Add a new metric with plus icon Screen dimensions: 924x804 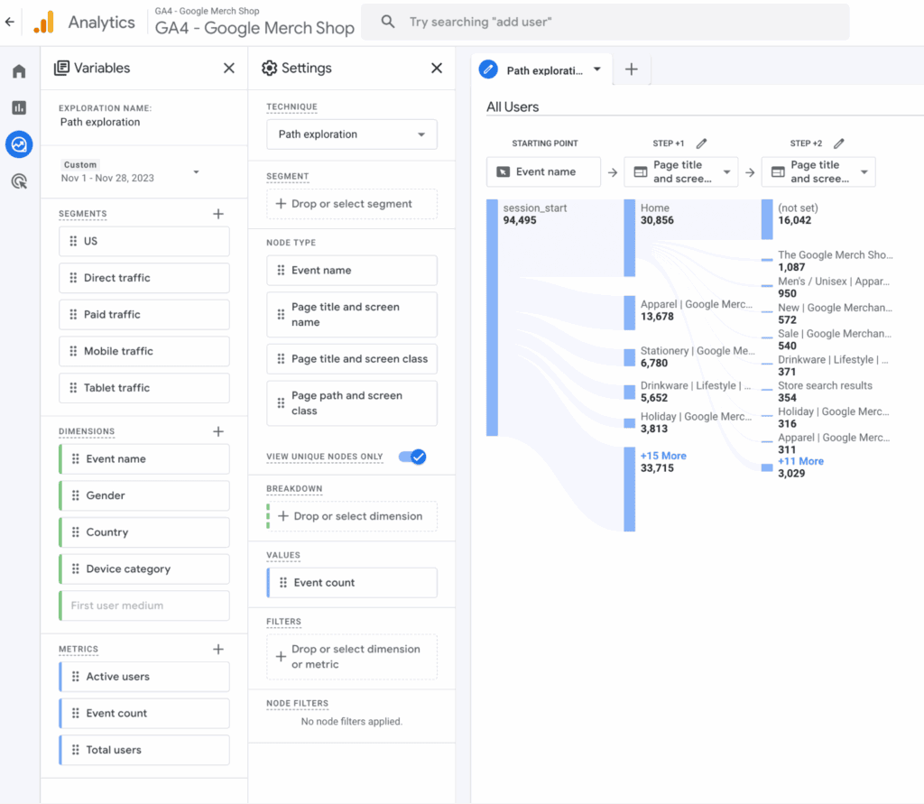click(217, 649)
